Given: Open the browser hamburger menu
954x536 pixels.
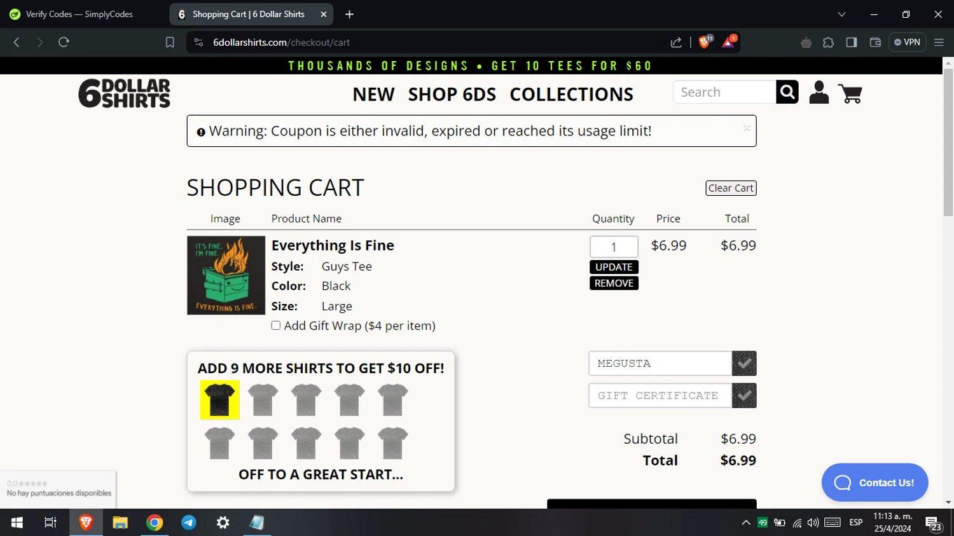Looking at the screenshot, I should pos(939,42).
